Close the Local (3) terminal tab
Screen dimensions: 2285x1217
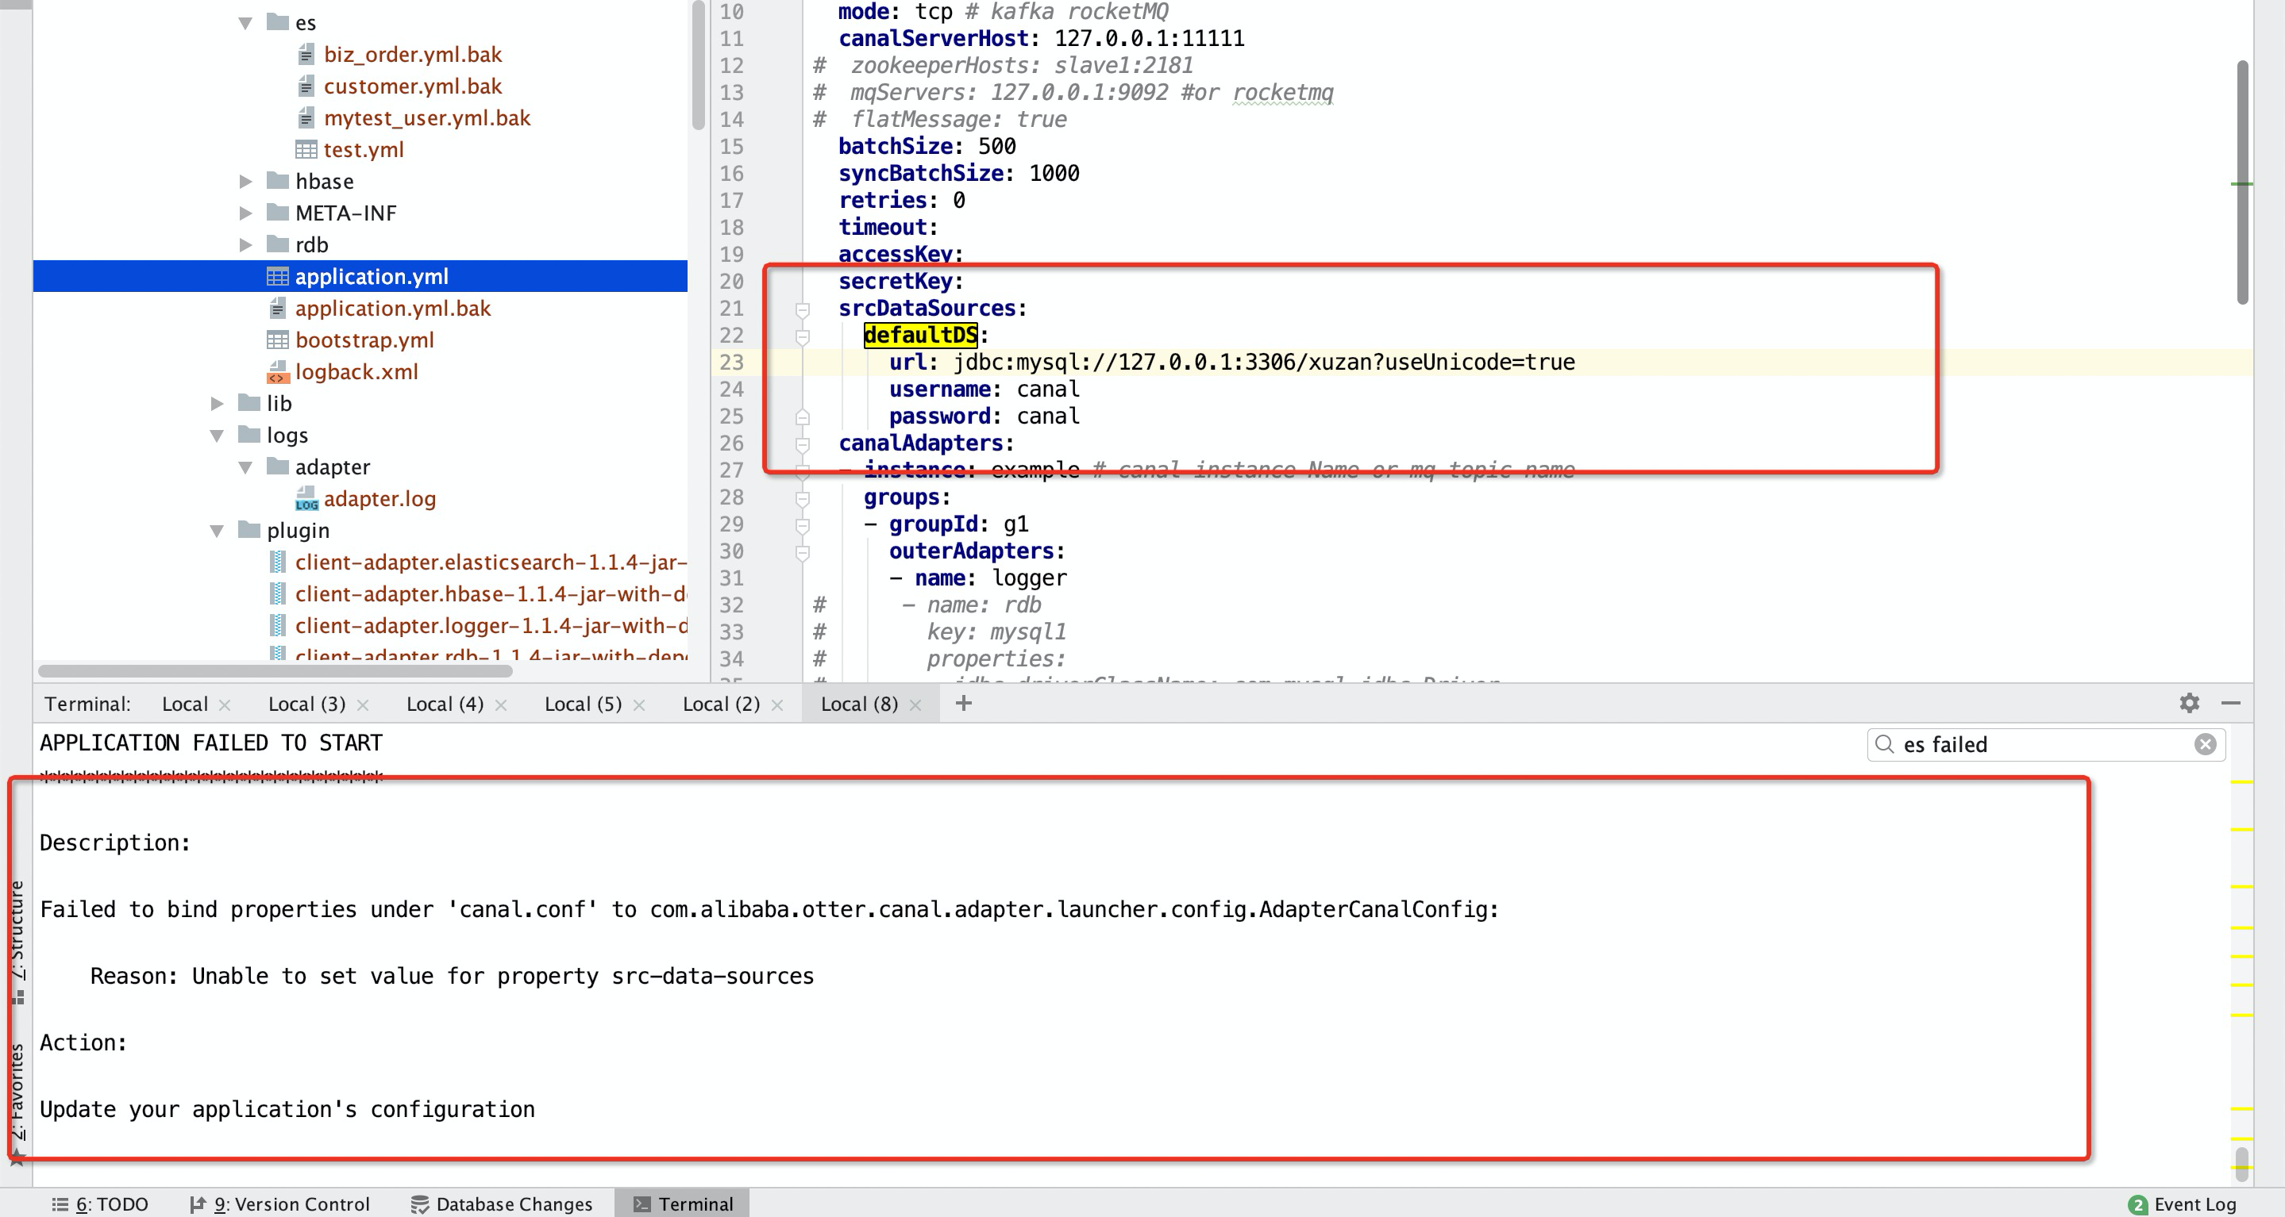click(363, 705)
